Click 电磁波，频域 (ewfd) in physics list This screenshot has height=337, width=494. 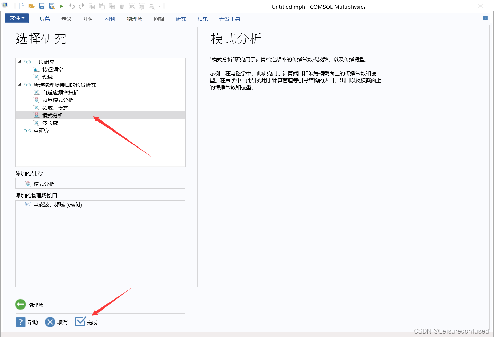pyautogui.click(x=58, y=204)
